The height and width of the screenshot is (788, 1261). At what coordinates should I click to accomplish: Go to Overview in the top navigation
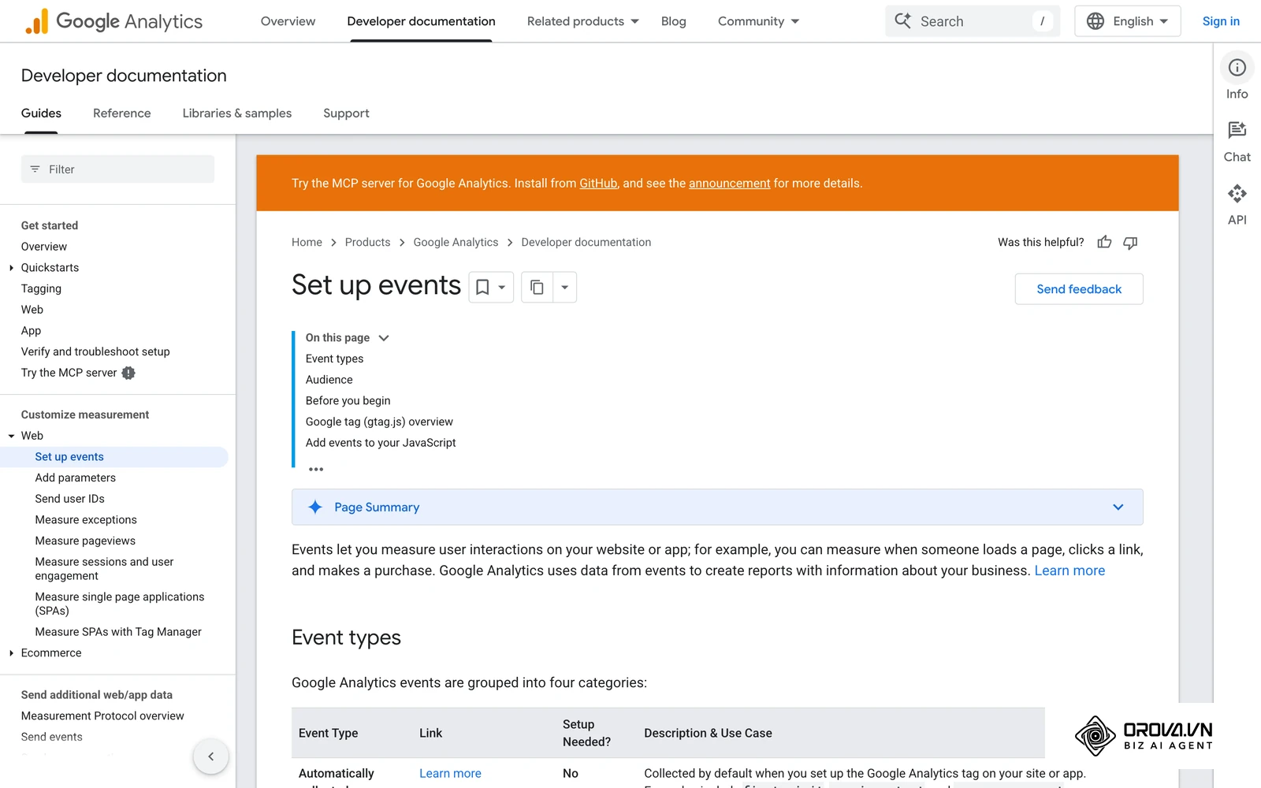click(288, 21)
